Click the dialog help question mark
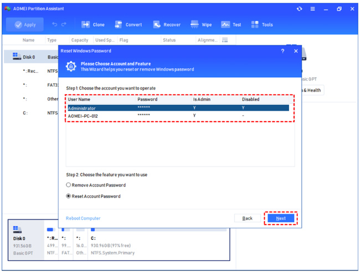This screenshot has width=360, height=273. pyautogui.click(x=282, y=51)
